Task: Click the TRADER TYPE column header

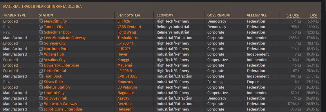Action: coord(15,15)
